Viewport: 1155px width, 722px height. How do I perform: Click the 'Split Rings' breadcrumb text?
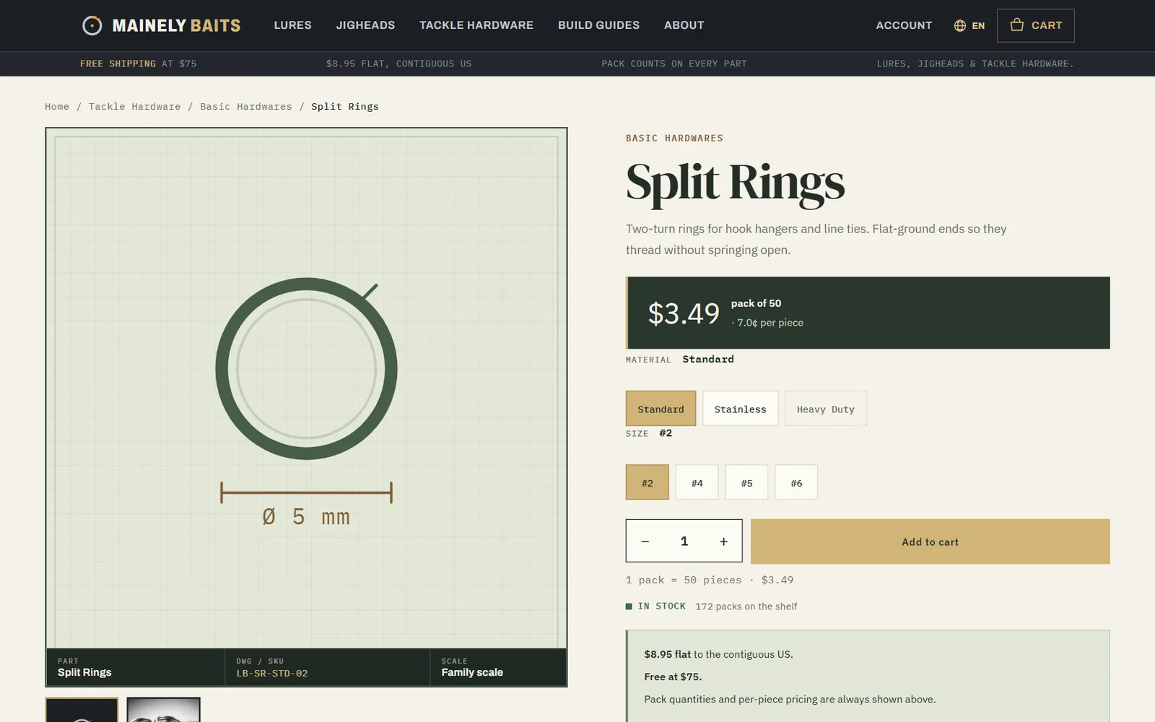pyautogui.click(x=345, y=106)
